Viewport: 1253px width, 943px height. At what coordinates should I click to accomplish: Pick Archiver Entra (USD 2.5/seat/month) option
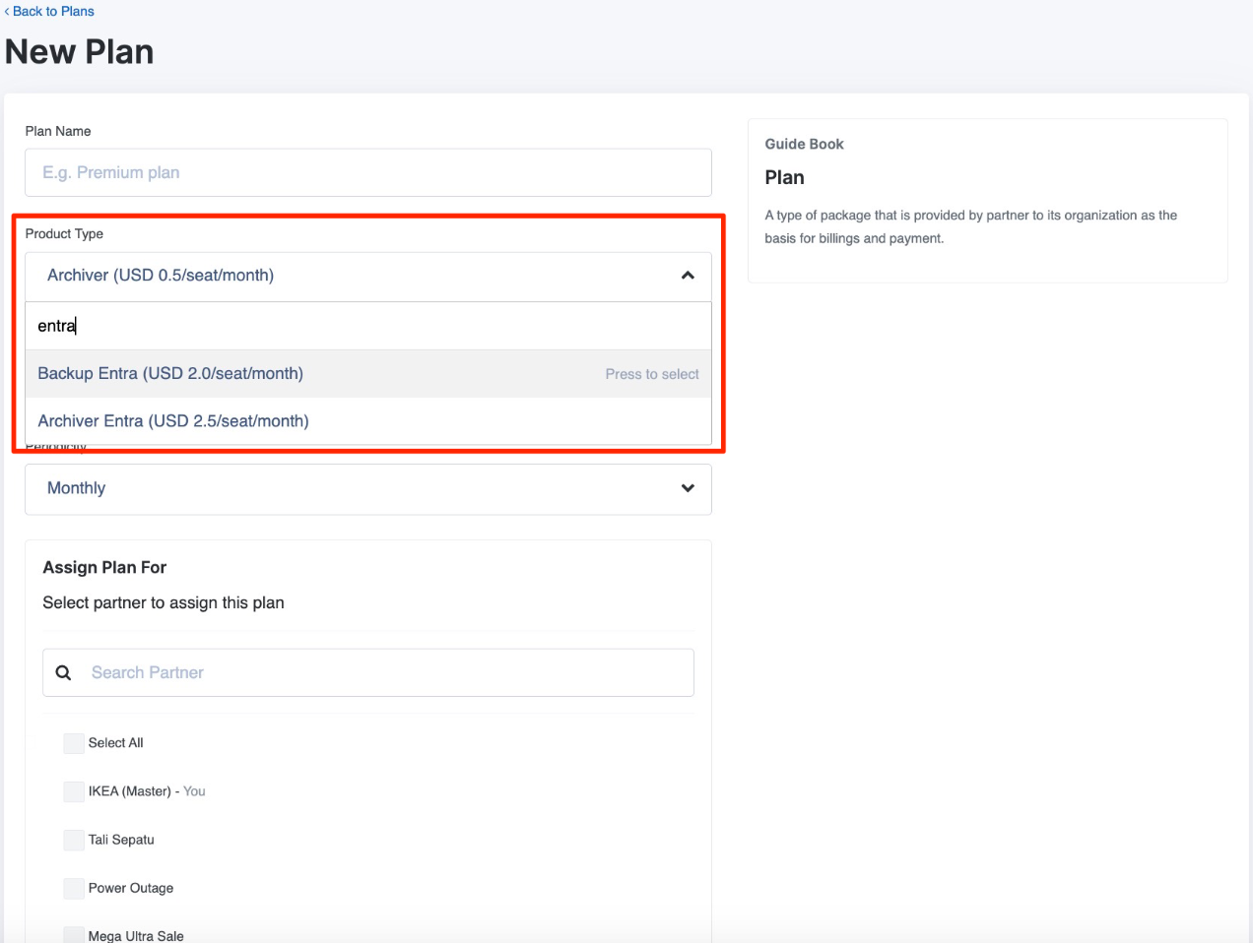pyautogui.click(x=173, y=421)
